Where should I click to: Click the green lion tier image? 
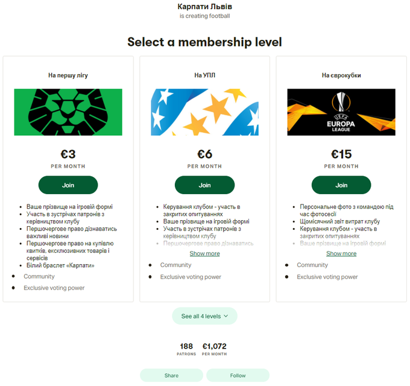(x=68, y=112)
